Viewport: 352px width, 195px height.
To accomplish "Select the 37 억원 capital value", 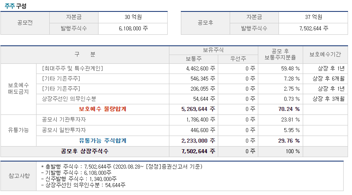I will pyautogui.click(x=313, y=17).
